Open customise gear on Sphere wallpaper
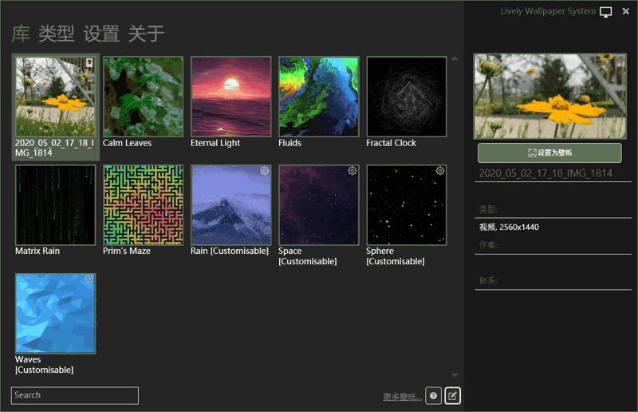 pos(440,171)
